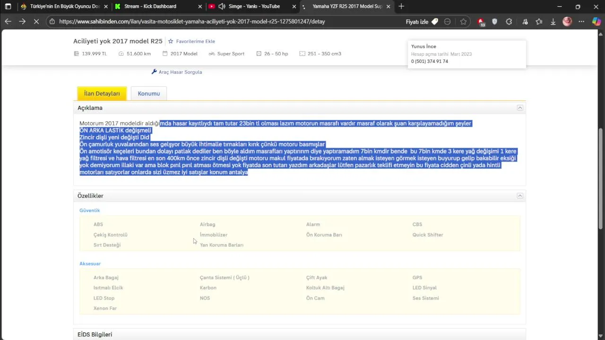605x340 pixels.
Task: Click the NOS accessory text
Action: pos(205,298)
